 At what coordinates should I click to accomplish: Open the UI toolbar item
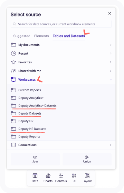click(74, 178)
